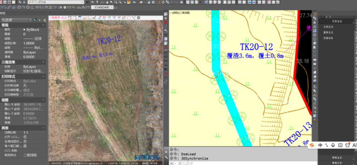
Task: Select 通用注记 in right panel
Action: coord(328,32)
